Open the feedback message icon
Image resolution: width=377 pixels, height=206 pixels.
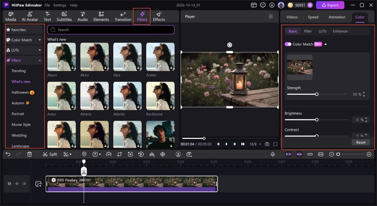263,5
